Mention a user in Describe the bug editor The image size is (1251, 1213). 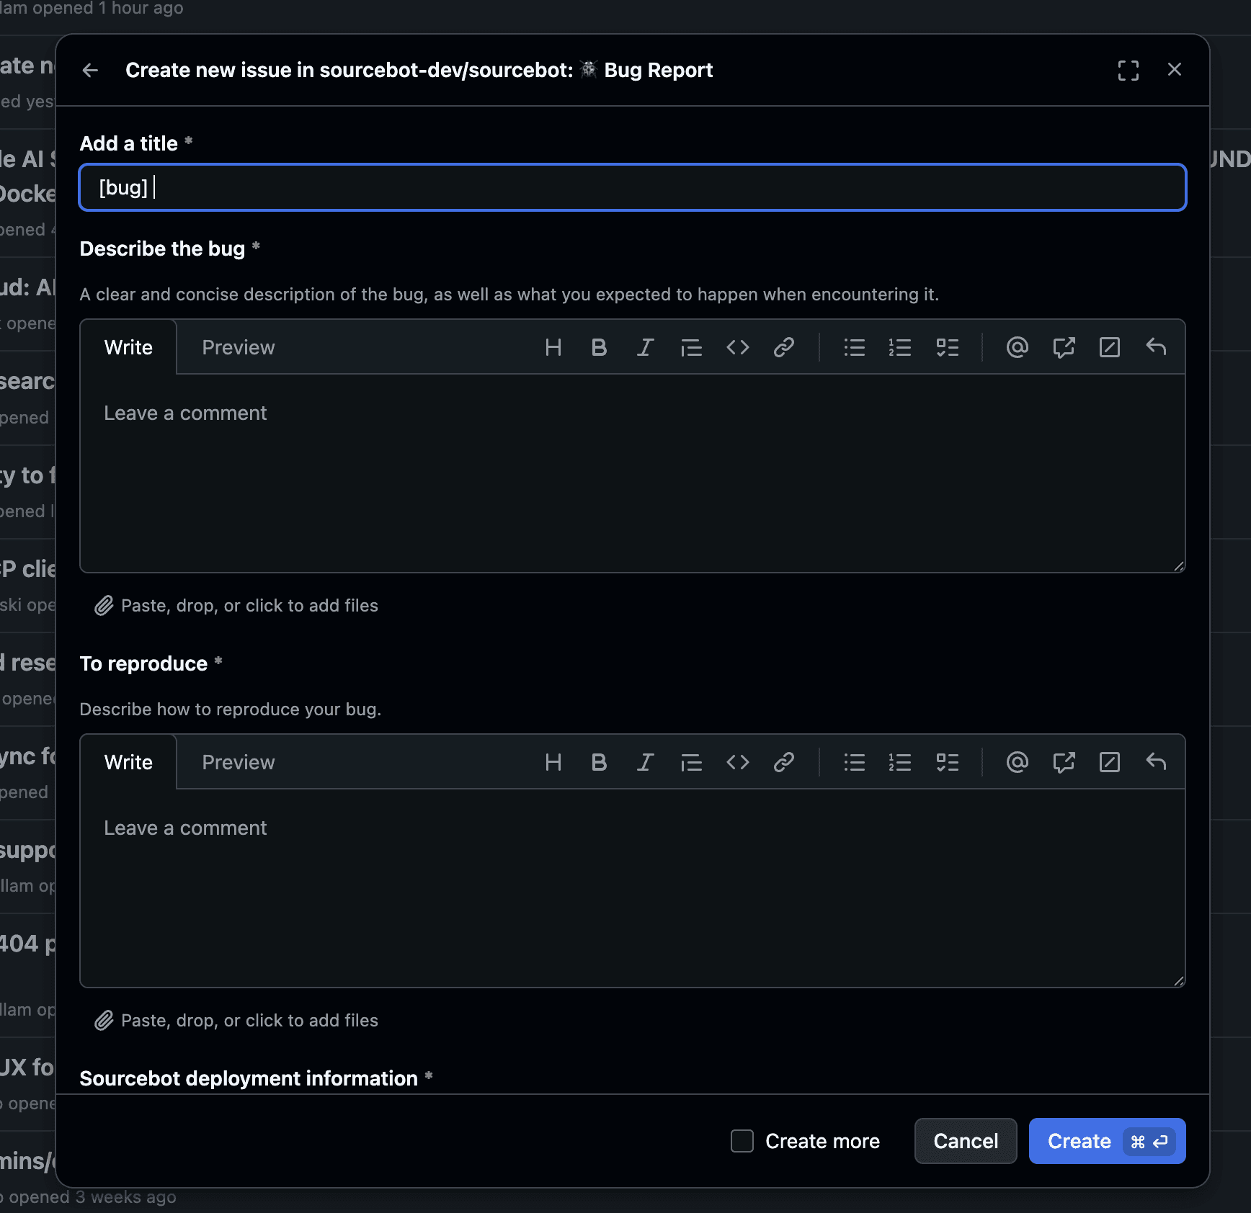(x=1017, y=347)
